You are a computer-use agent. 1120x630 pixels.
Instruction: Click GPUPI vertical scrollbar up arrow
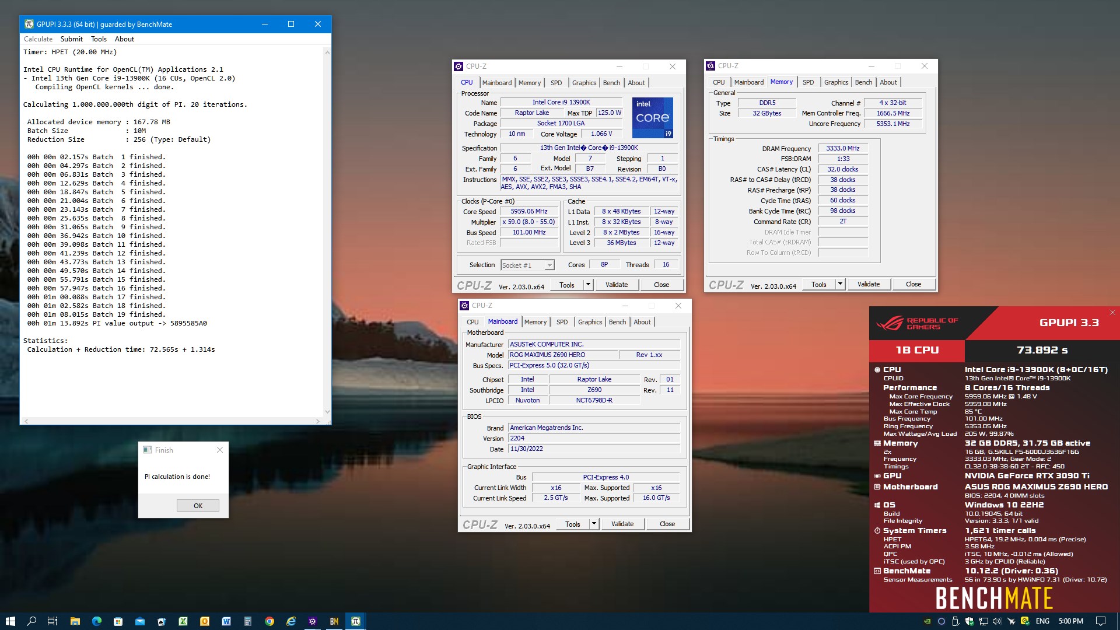(327, 52)
